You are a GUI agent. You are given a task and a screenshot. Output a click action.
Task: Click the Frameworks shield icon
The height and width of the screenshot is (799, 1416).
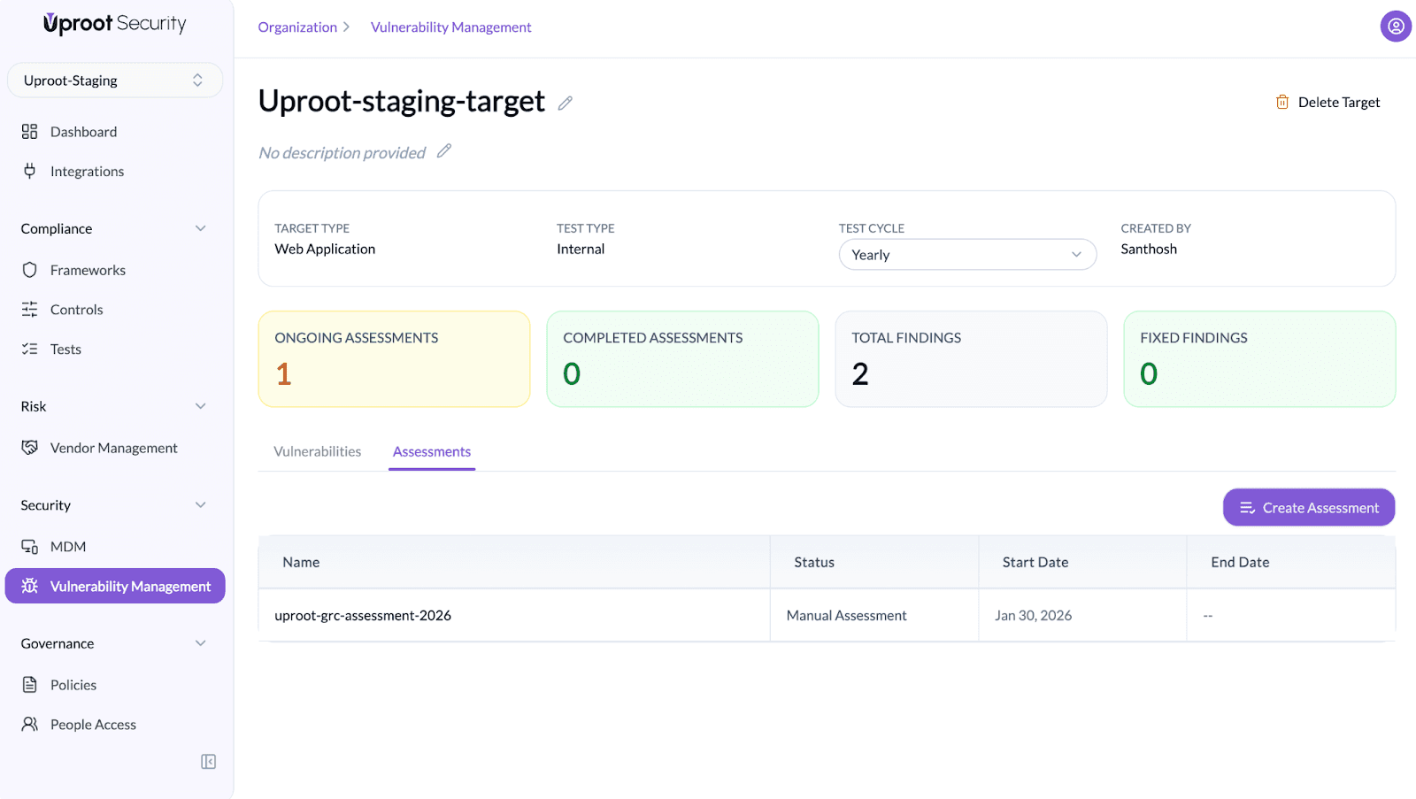point(29,270)
